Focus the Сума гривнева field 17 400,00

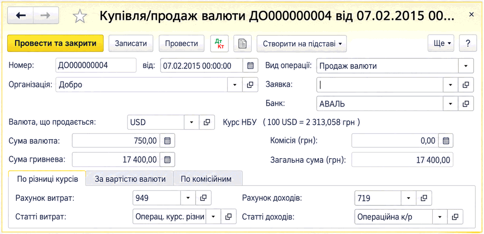tap(116, 160)
